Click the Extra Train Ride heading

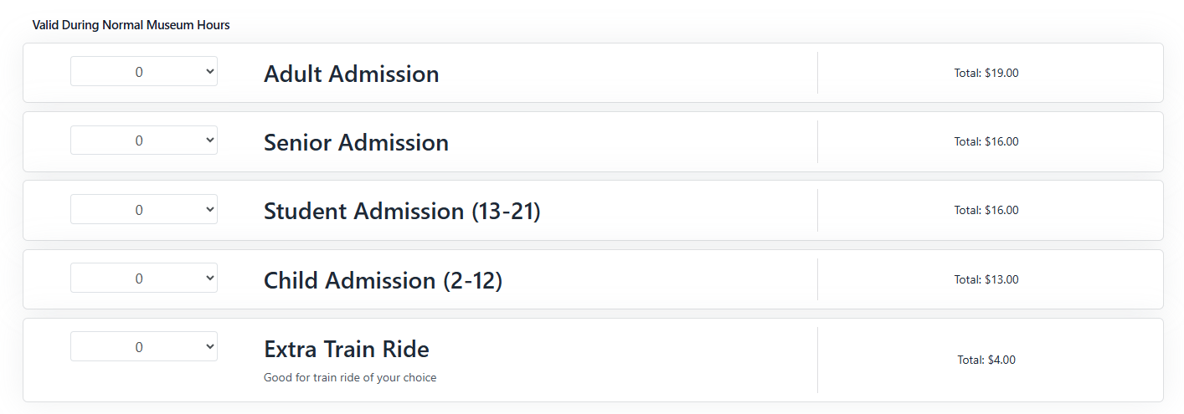(346, 349)
